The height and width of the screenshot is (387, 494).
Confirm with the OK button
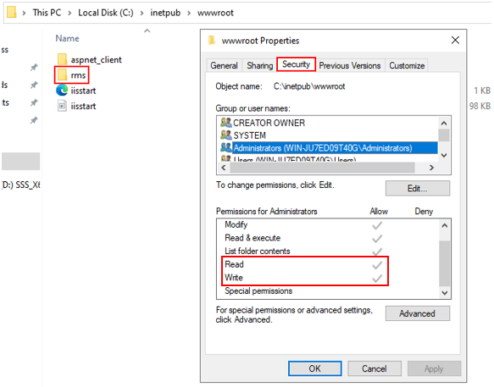pos(314,368)
